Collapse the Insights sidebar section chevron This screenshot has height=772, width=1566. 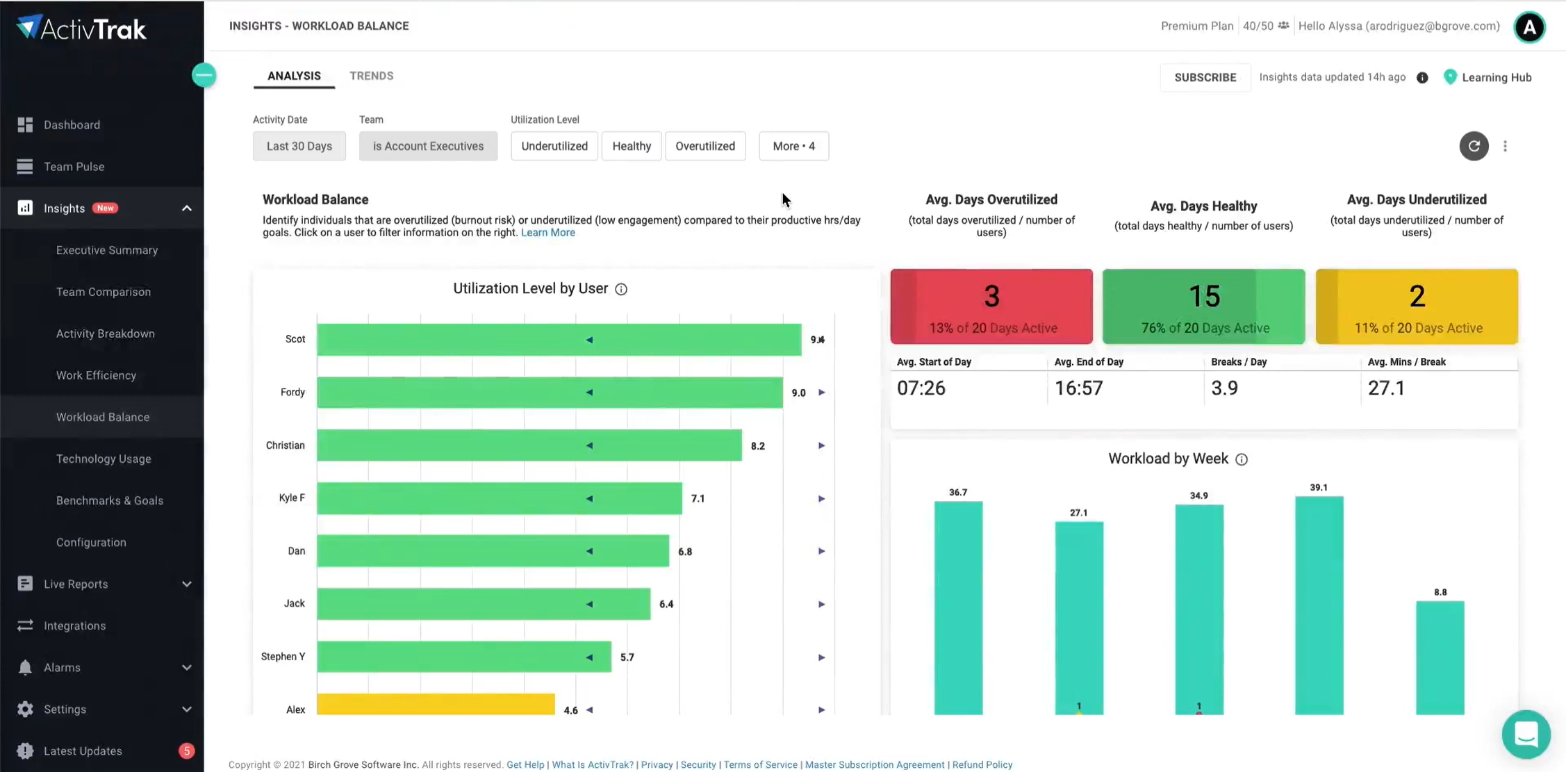tap(186, 208)
